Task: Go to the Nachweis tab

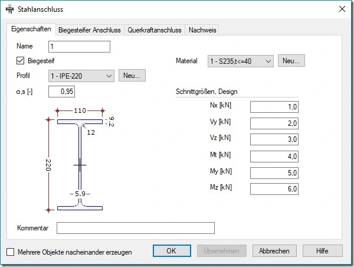Action: 202,30
